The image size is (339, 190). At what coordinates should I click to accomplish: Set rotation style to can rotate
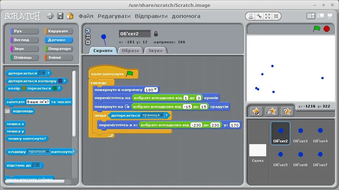(88, 31)
